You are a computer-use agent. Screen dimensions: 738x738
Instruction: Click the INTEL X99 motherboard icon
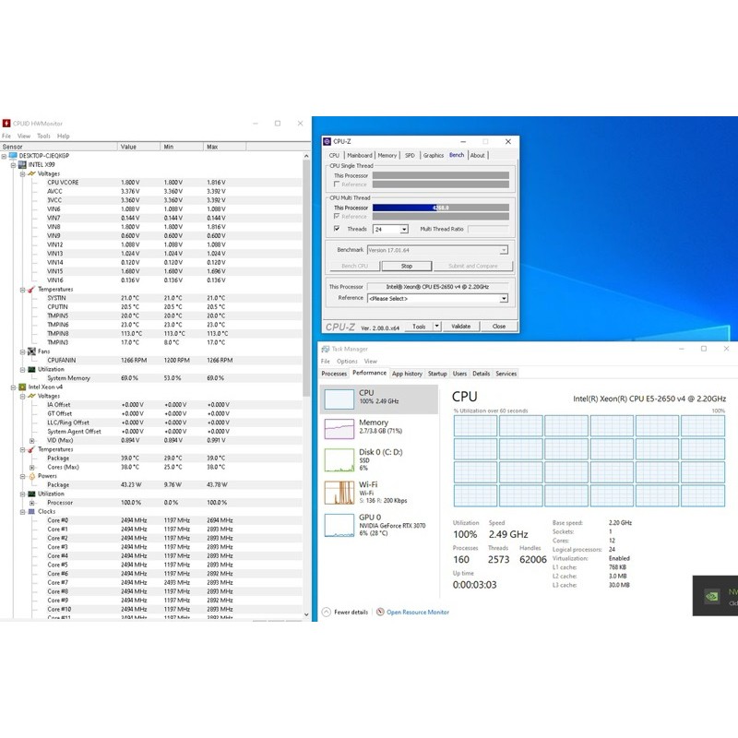[x=22, y=164]
